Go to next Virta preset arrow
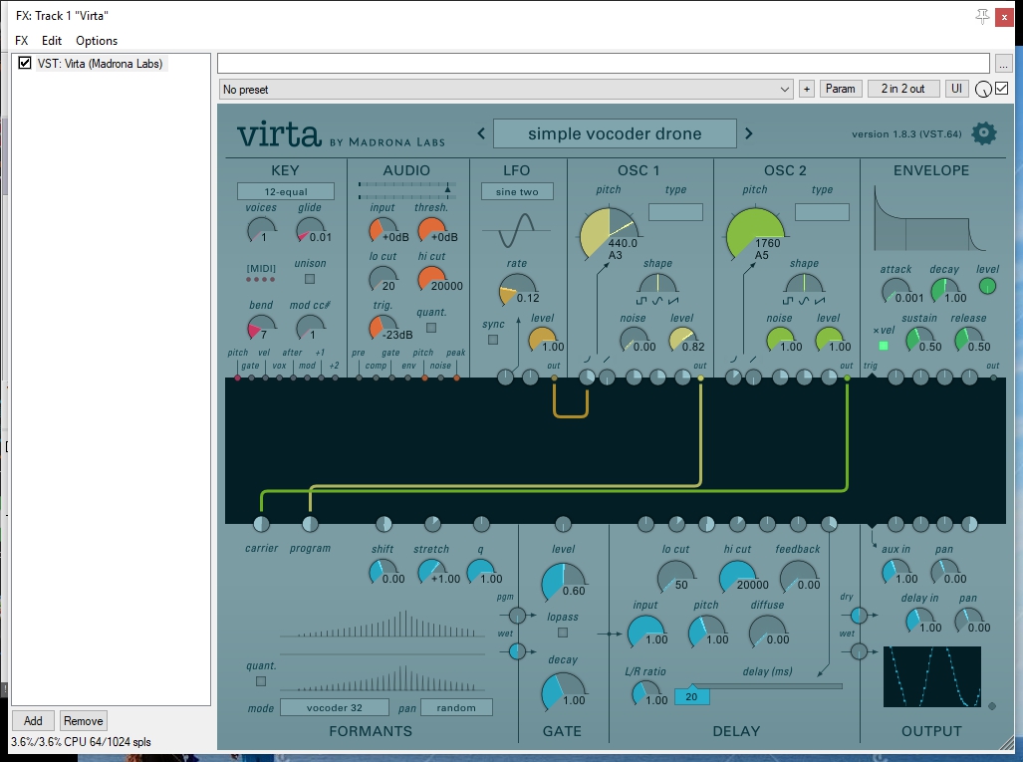The image size is (1023, 762). point(749,133)
